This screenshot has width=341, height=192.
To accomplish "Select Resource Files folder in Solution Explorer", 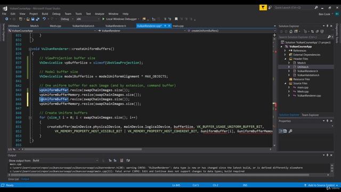I will [302, 79].
